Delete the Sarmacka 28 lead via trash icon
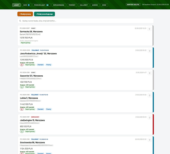This screenshot has width=170, height=154. pos(149,29)
